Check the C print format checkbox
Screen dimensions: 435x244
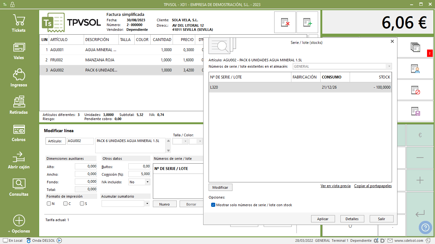pyautogui.click(x=65, y=204)
